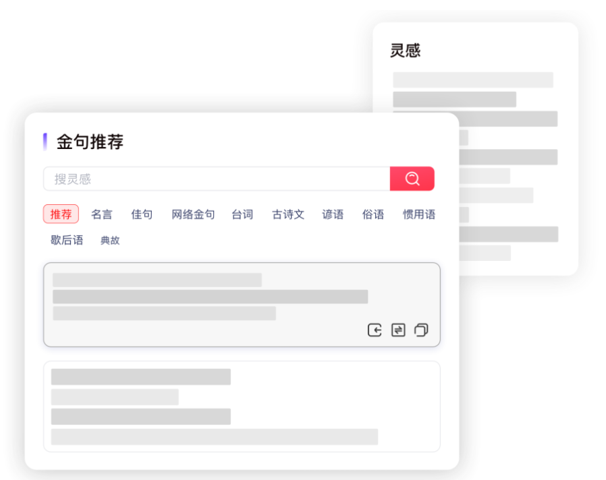Screen dimensions: 606x480
Task: Select the 谚语 category
Action: pyautogui.click(x=333, y=214)
